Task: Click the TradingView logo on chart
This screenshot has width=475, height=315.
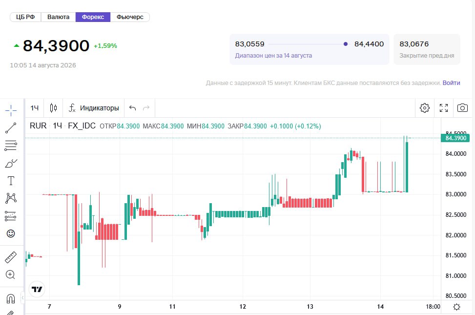Action: [x=37, y=289]
